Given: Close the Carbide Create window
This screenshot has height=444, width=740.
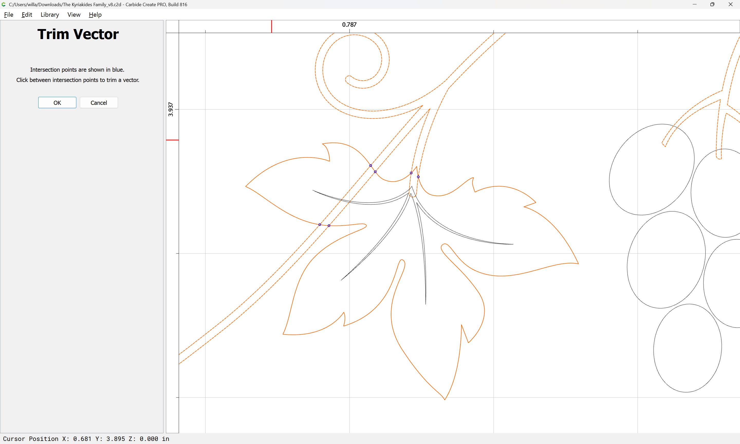Looking at the screenshot, I should tap(730, 4).
